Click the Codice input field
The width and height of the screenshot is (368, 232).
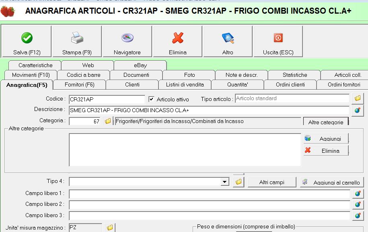(107, 99)
